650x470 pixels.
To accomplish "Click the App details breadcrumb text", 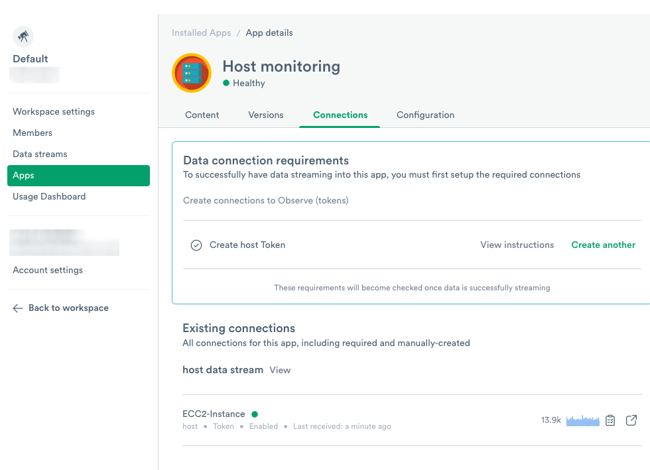I will coord(269,32).
